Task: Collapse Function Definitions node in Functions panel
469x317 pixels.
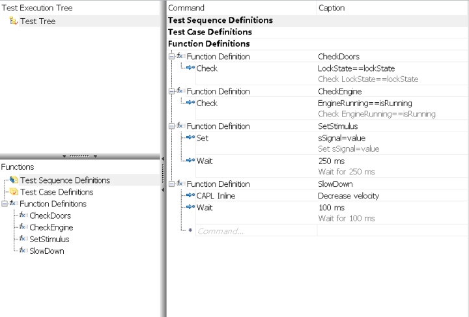Action: point(4,204)
